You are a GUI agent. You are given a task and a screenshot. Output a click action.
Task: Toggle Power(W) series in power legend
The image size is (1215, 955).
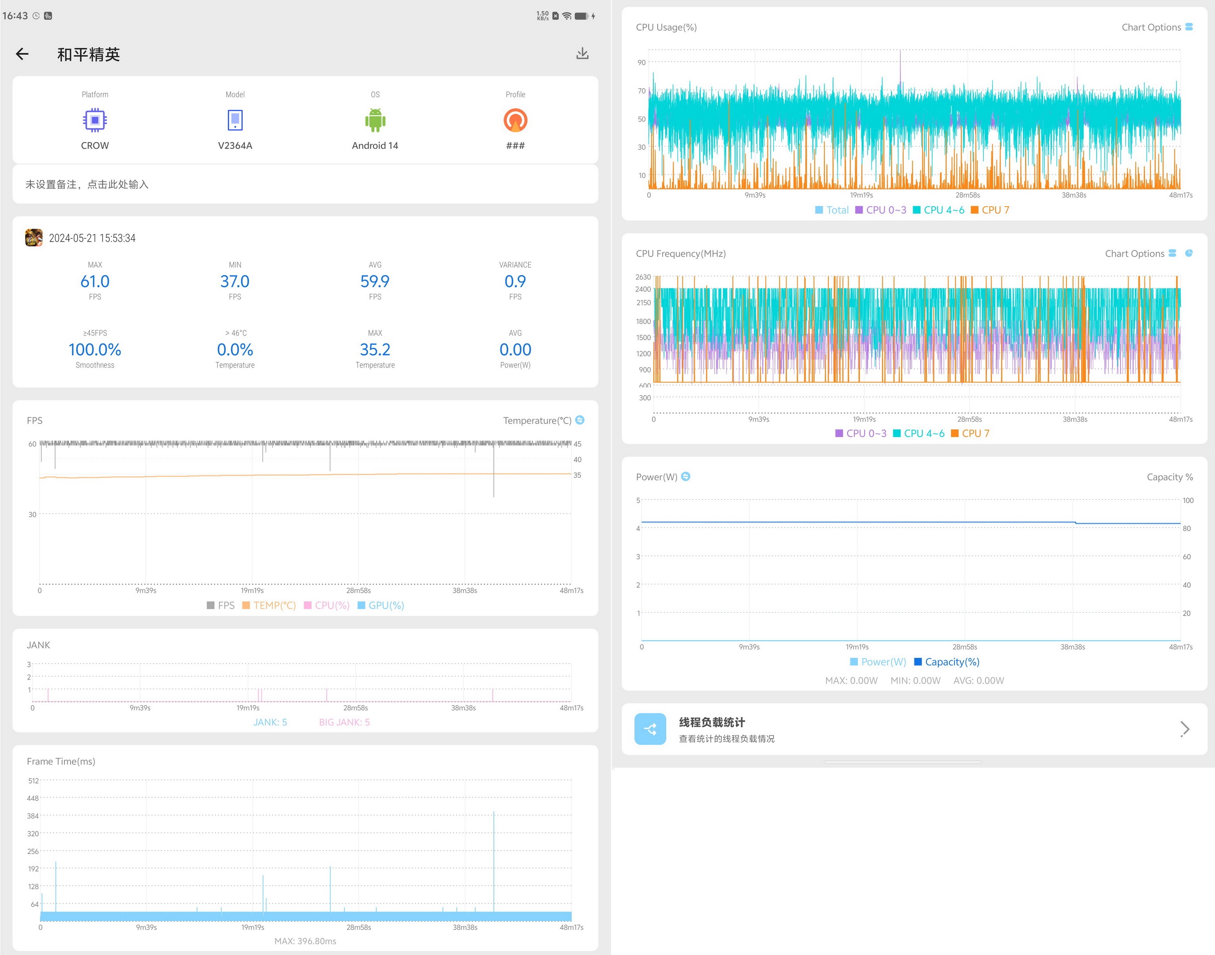878,661
